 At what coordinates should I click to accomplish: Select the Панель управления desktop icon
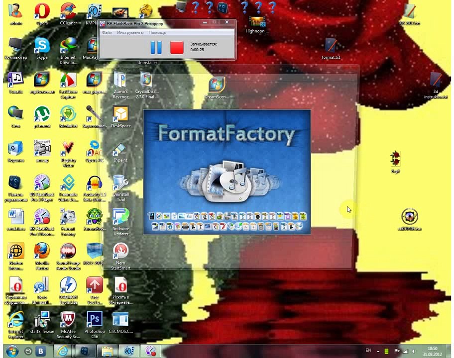(x=16, y=188)
